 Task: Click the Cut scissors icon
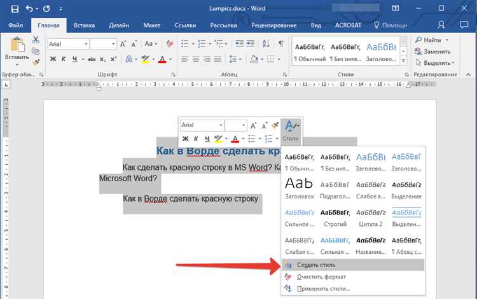[x=36, y=39]
